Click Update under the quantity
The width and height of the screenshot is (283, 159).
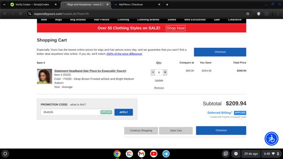tap(159, 80)
